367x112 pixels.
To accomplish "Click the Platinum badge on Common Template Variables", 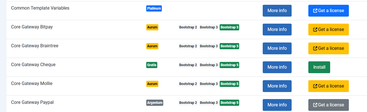I will pos(154,8).
